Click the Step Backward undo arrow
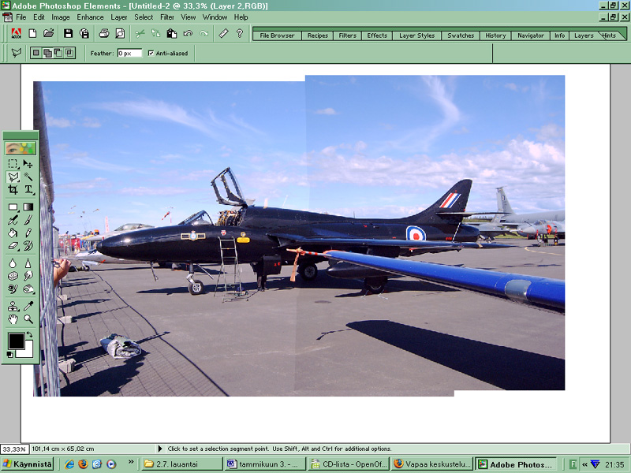Viewport: 631px width, 473px height. coord(188,33)
